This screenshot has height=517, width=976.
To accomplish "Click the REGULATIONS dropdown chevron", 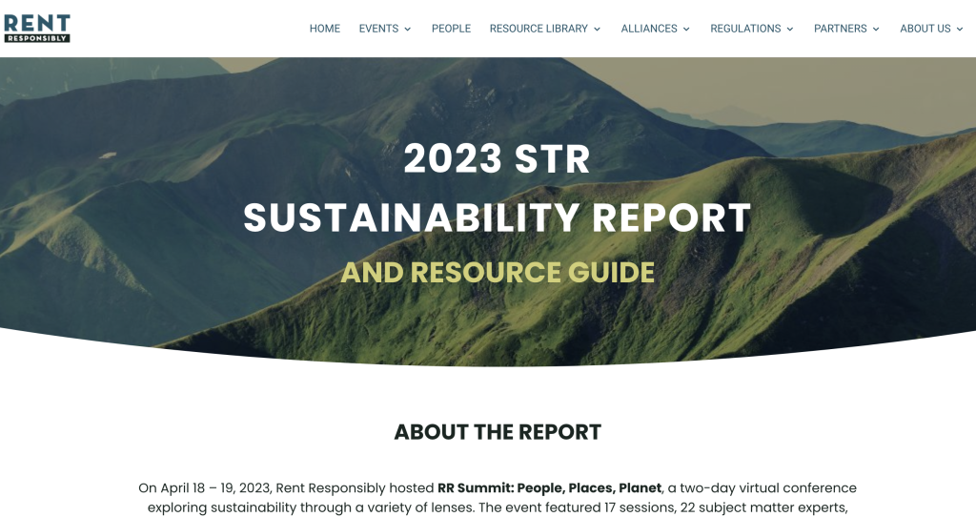I will point(790,30).
